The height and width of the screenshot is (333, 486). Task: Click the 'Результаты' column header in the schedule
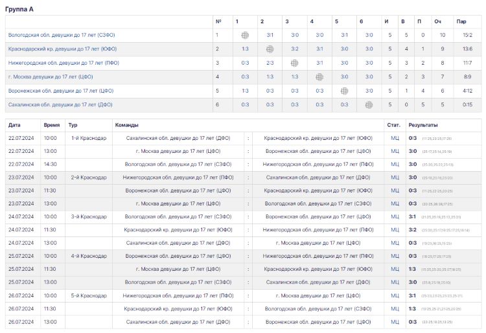point(422,124)
